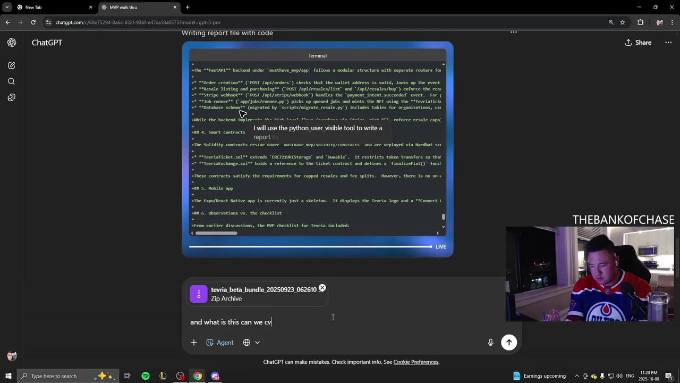Move the terminal horizontal scrollbar thumb
The height and width of the screenshot is (383, 680).
click(x=216, y=233)
